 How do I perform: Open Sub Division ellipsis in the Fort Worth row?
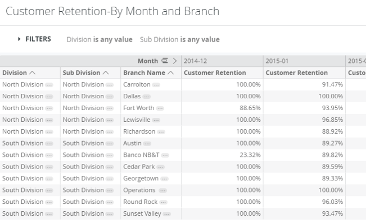[110, 108]
